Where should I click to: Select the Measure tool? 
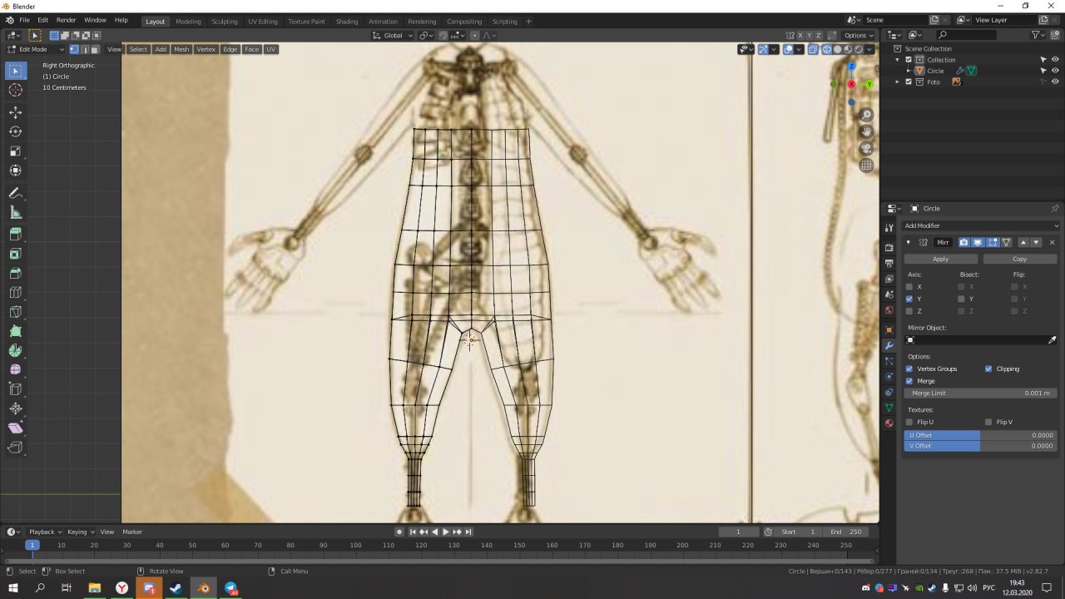[15, 212]
